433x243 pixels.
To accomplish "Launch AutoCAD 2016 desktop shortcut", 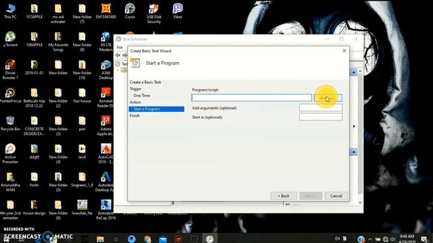I will 106,154.
